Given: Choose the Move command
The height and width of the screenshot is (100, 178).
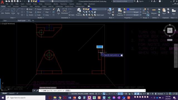Looking at the screenshot, I should tap(29, 9).
